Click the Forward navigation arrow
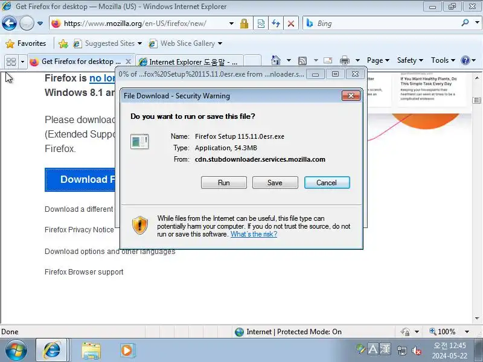 pyautogui.click(x=27, y=23)
